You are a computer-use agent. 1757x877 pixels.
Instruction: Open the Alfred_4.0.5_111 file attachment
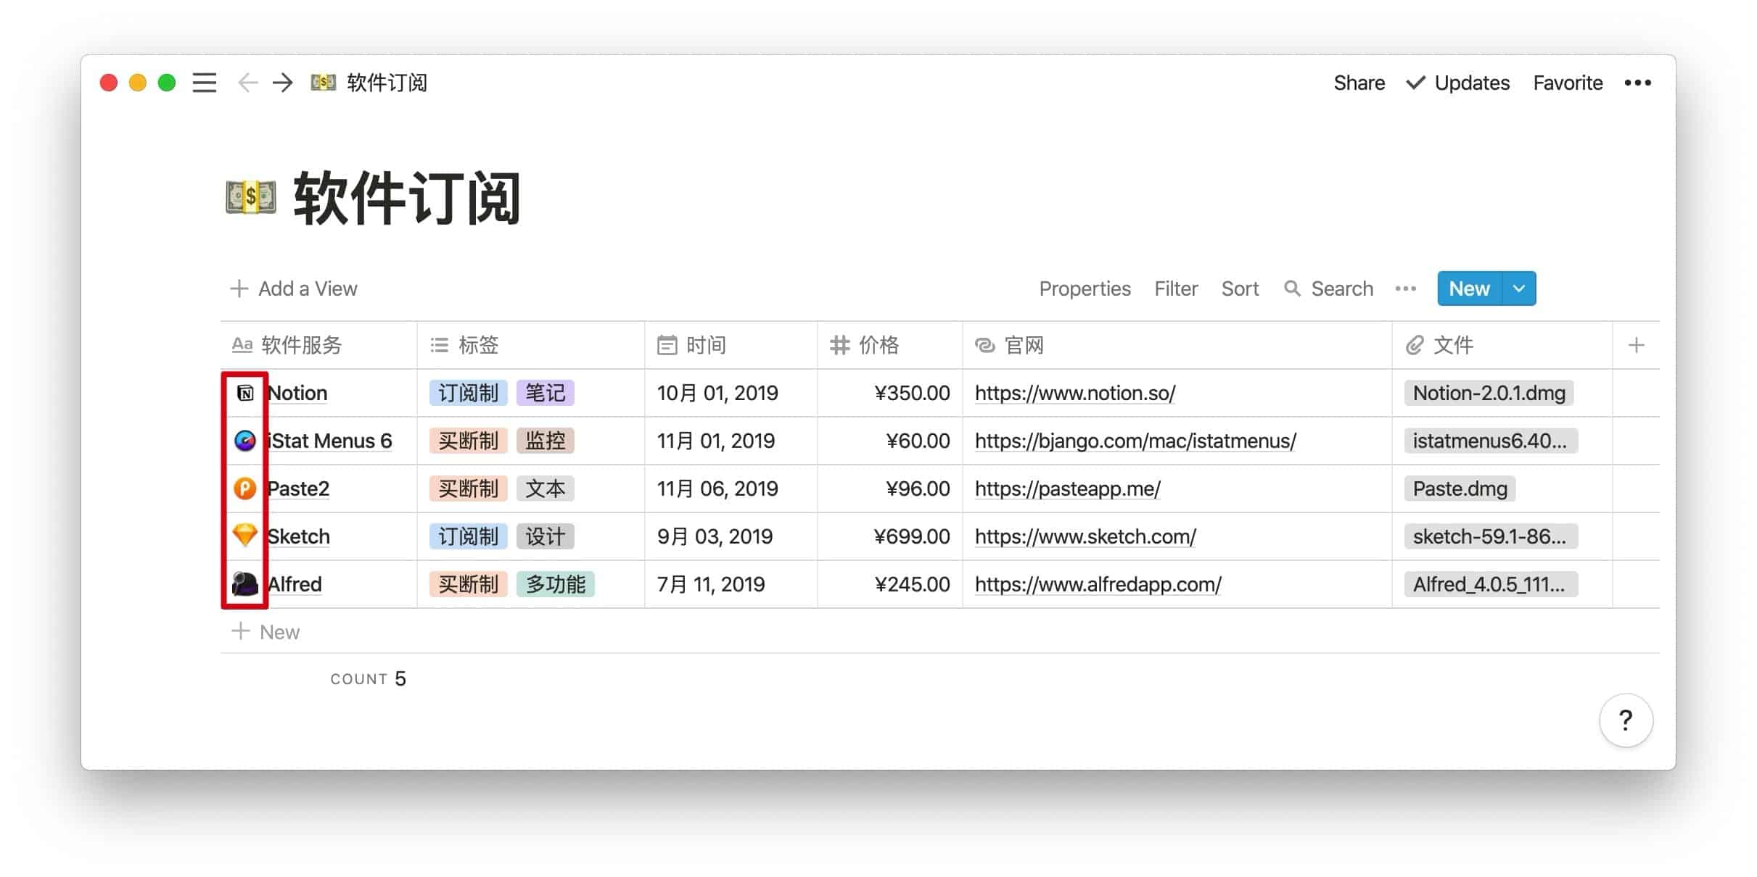pos(1490,584)
